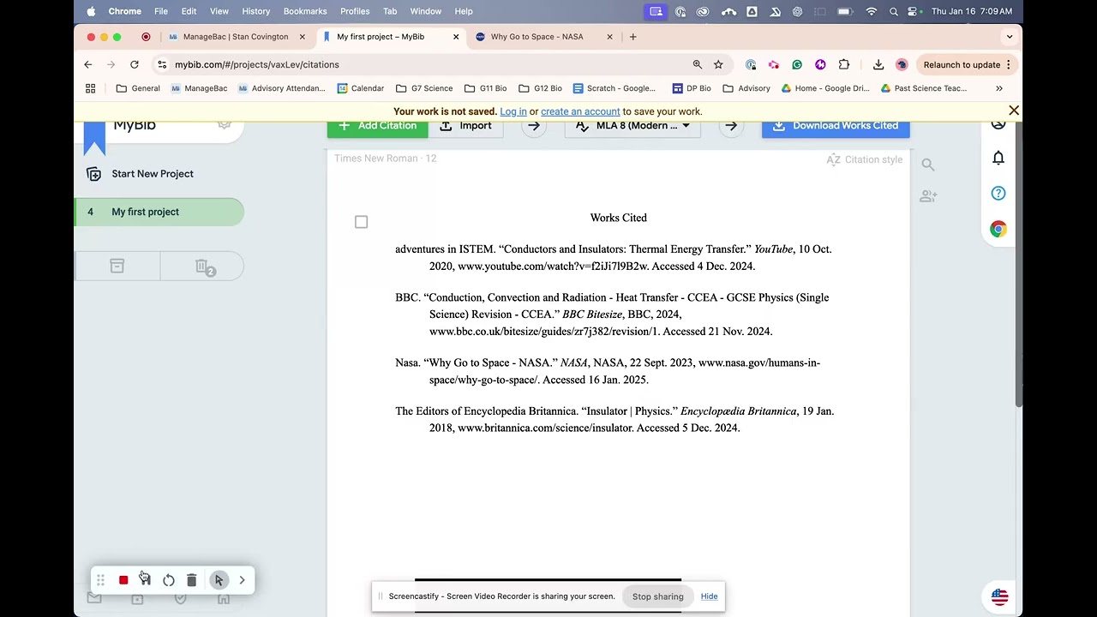Hide the Screencastify sharing notice
Screen dimensions: 1097x617
point(709,596)
